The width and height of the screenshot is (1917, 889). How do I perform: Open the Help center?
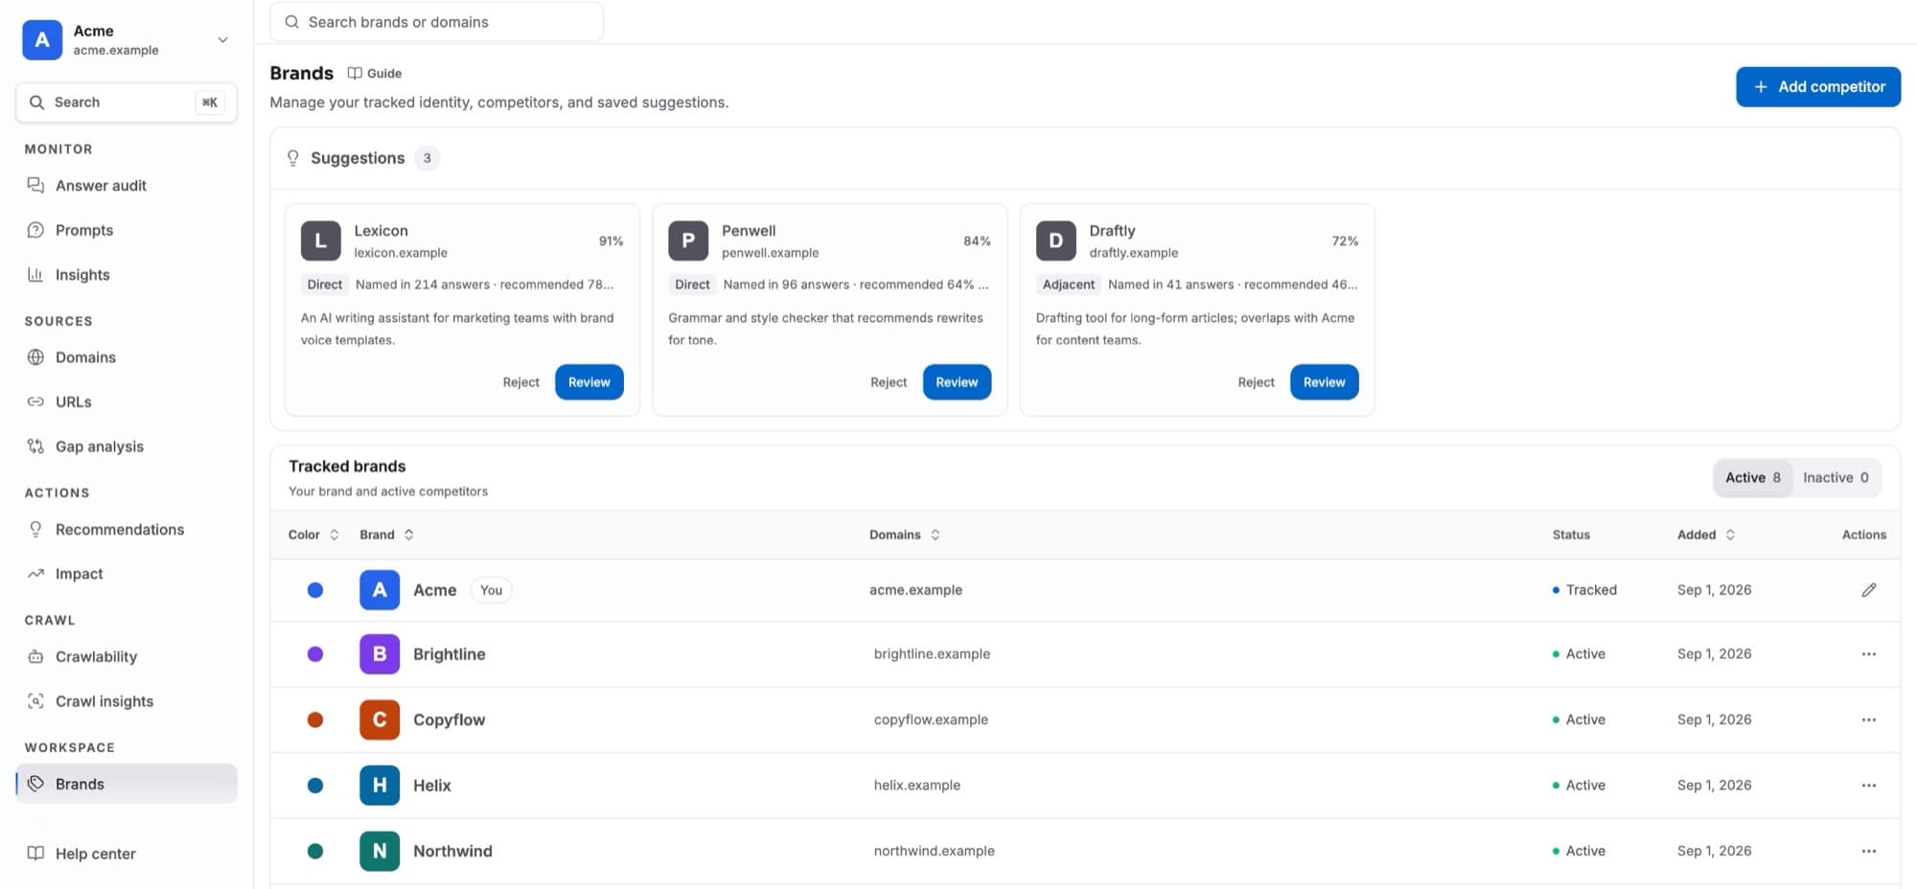(126, 854)
